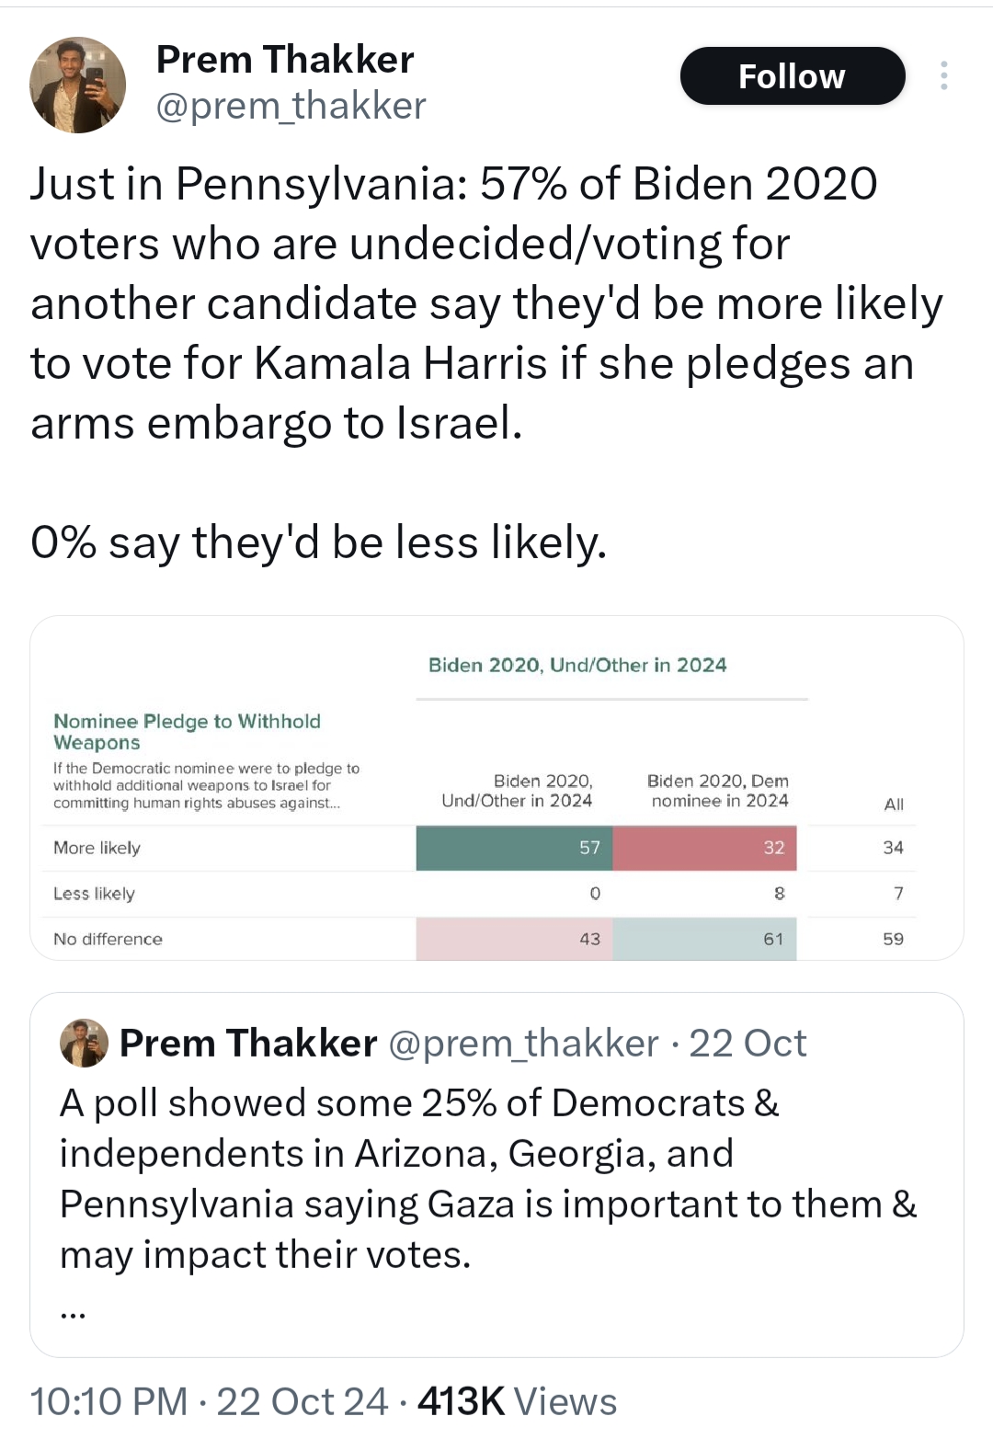The height and width of the screenshot is (1439, 993).
Task: Open Prem Thakker's large profile photo
Action: [78, 86]
